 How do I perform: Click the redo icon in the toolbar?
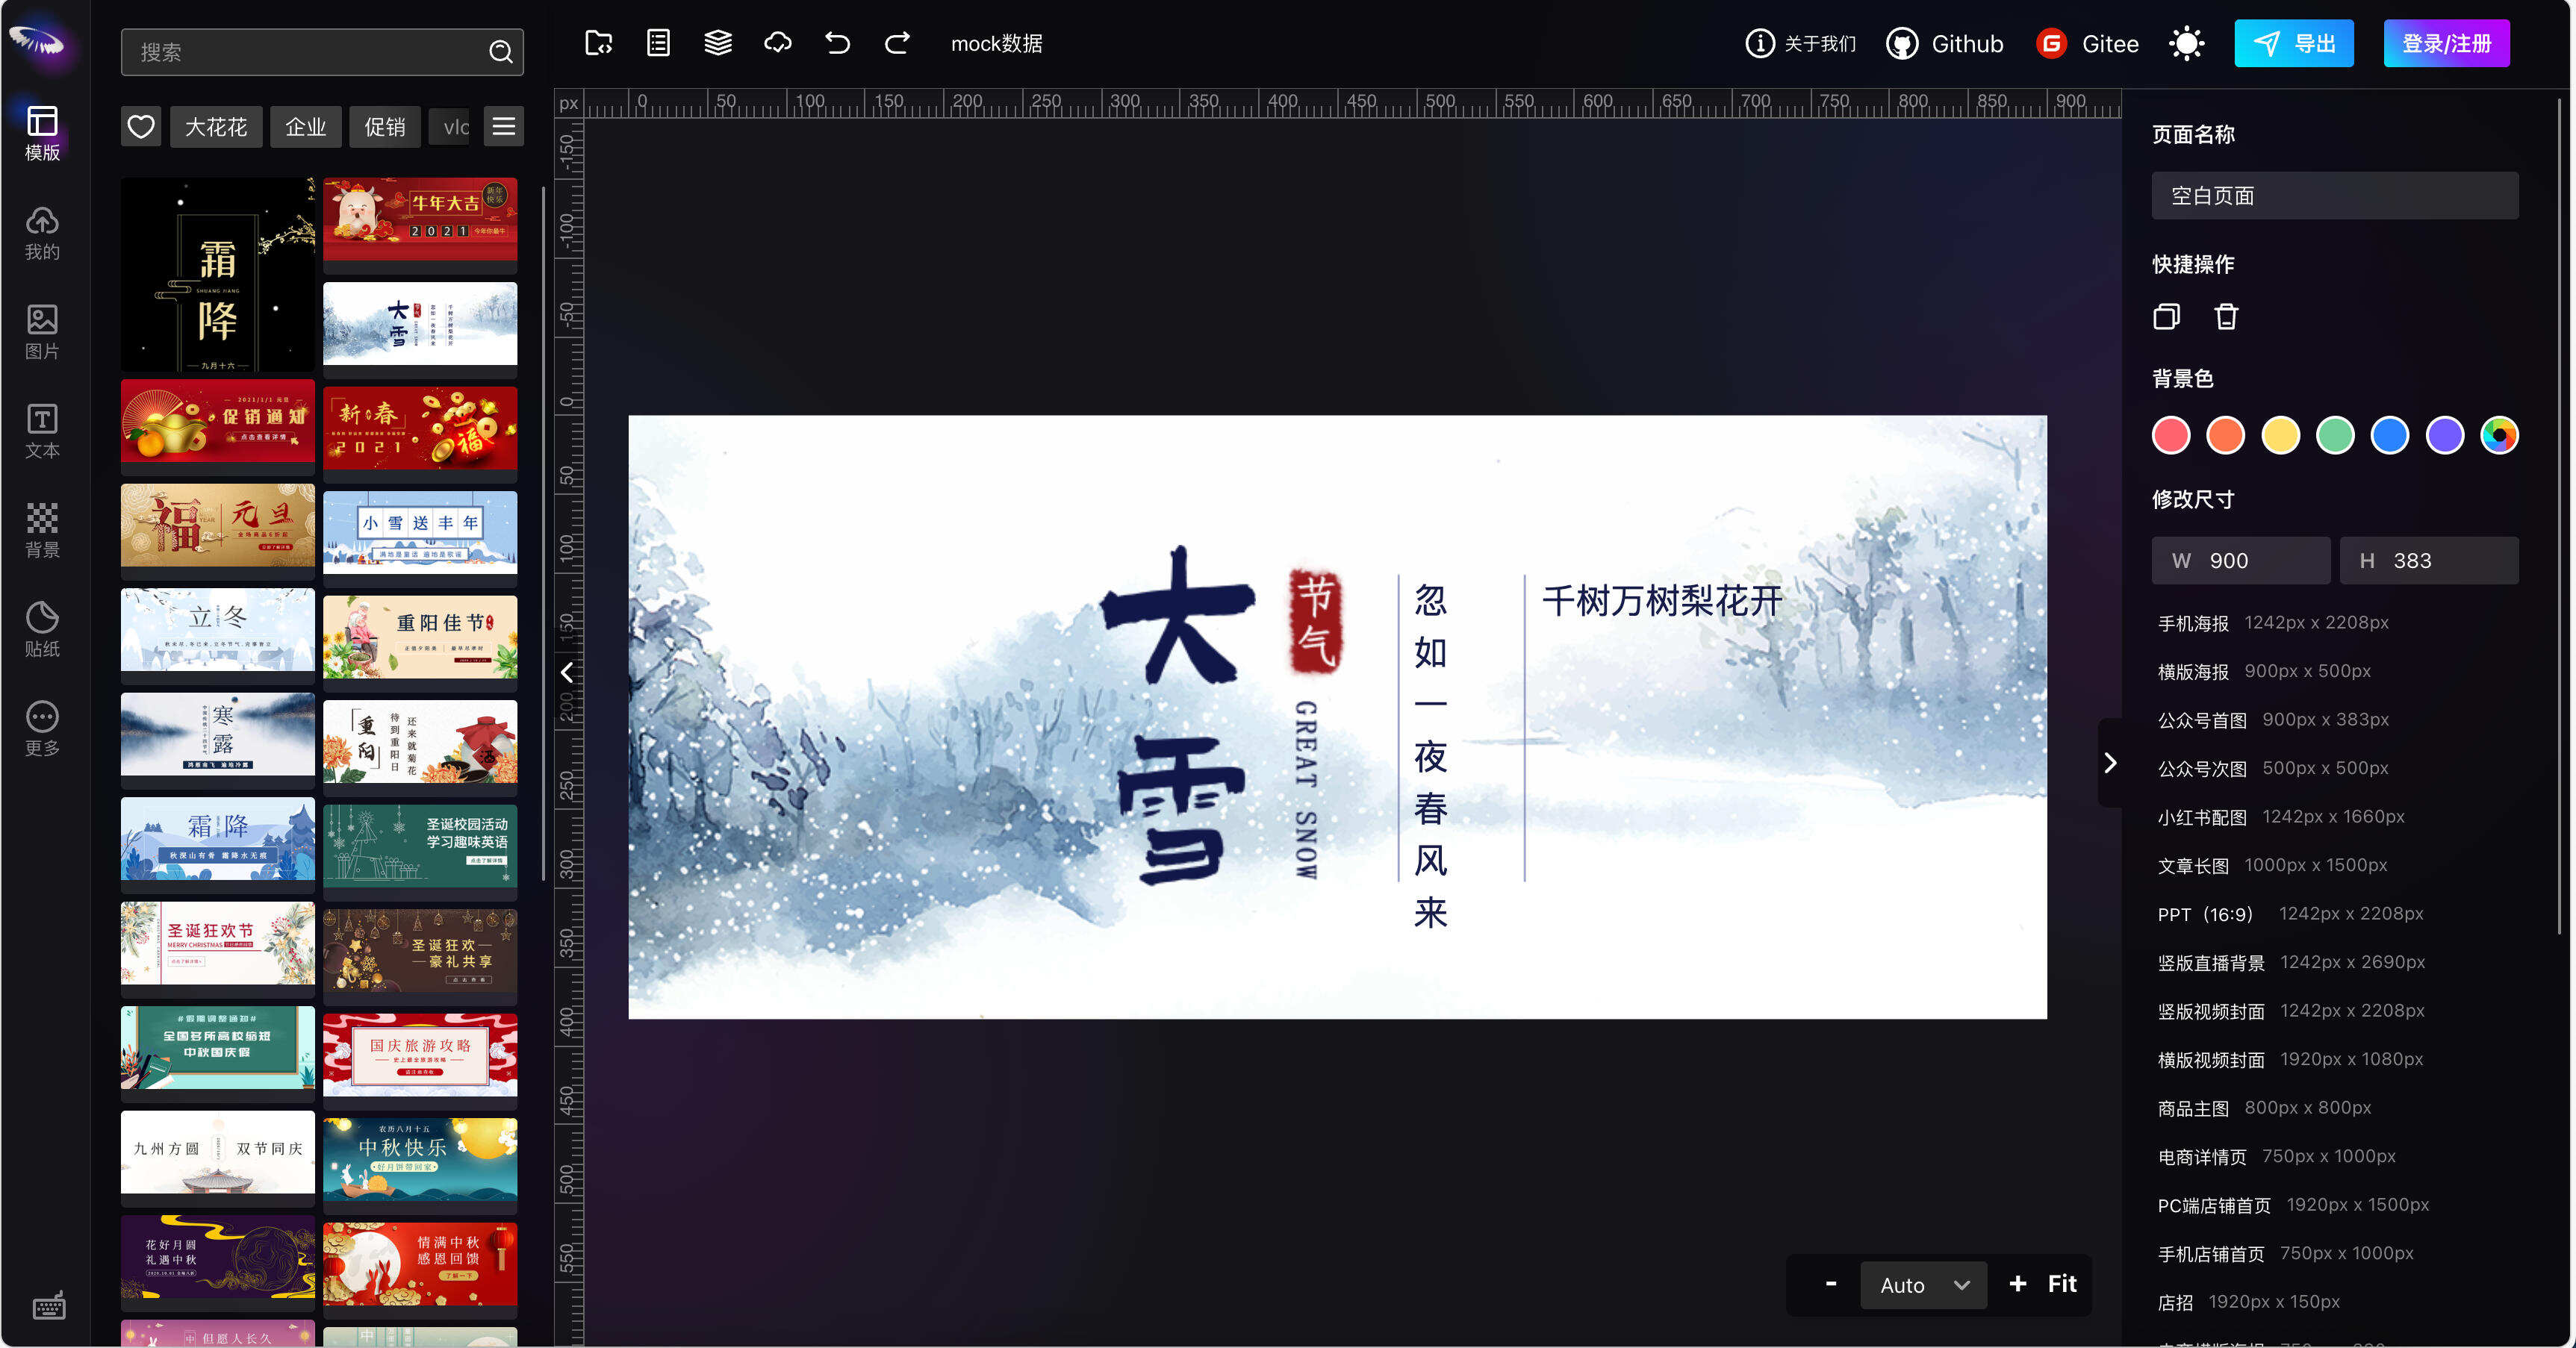[897, 43]
